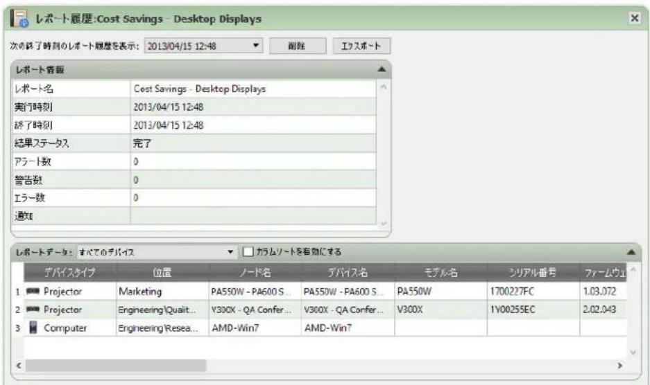Select the 通知 row
This screenshot has width=650, height=385.
tap(194, 216)
